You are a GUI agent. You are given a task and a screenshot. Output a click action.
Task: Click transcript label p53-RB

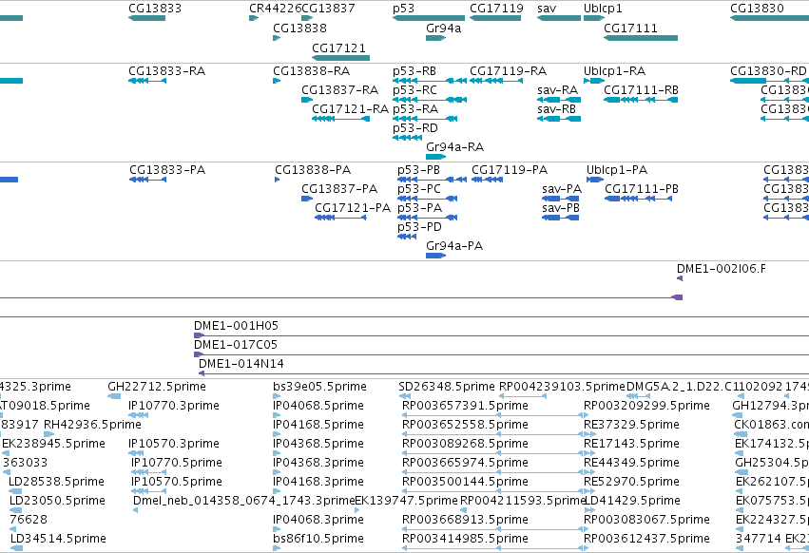pyautogui.click(x=414, y=71)
